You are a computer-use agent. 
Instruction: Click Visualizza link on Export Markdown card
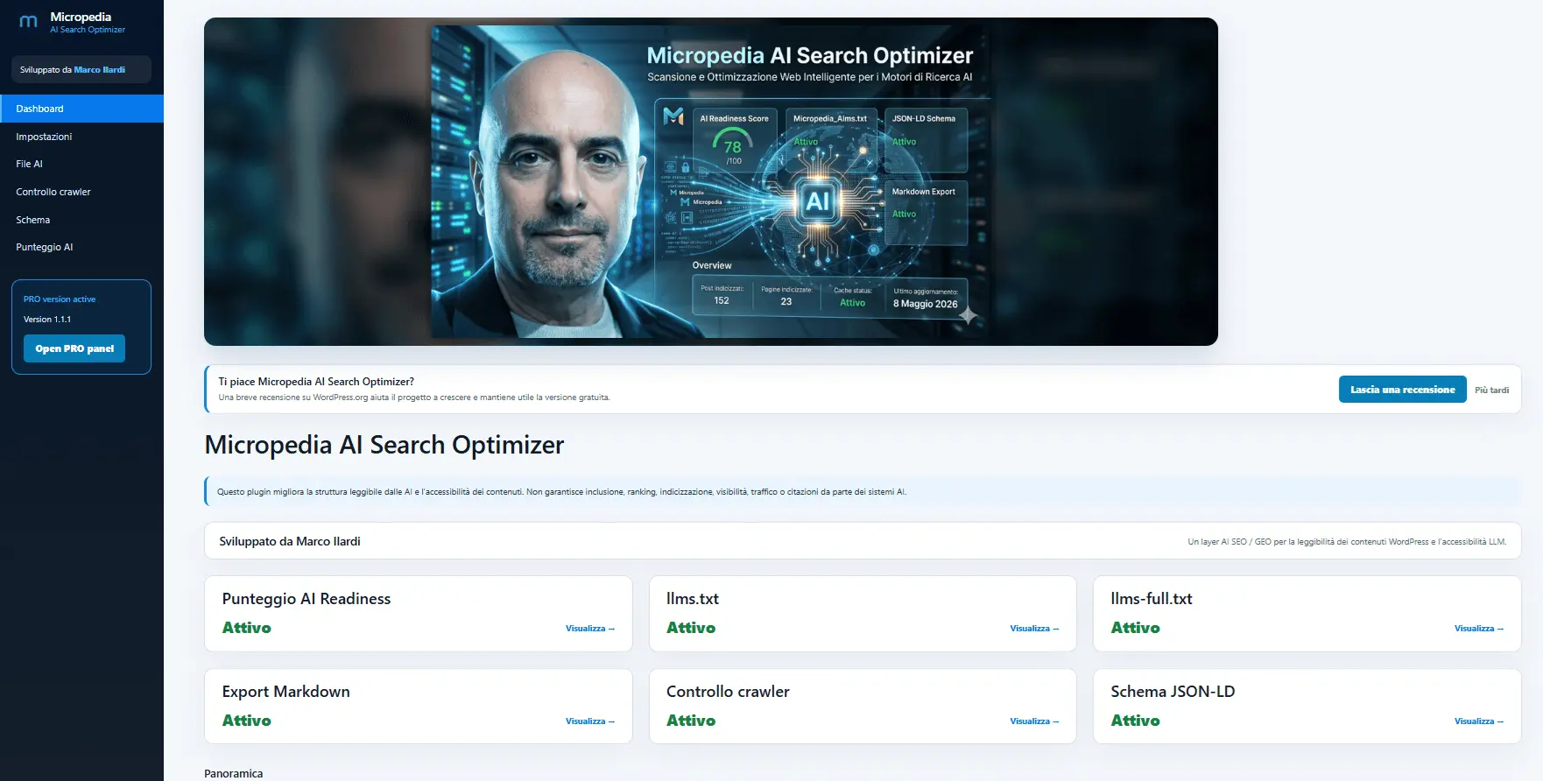coord(590,721)
